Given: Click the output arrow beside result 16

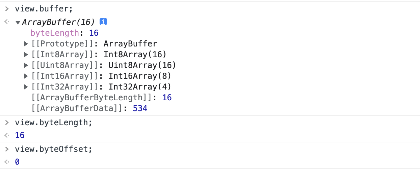Looking at the screenshot, I should click(7, 135).
